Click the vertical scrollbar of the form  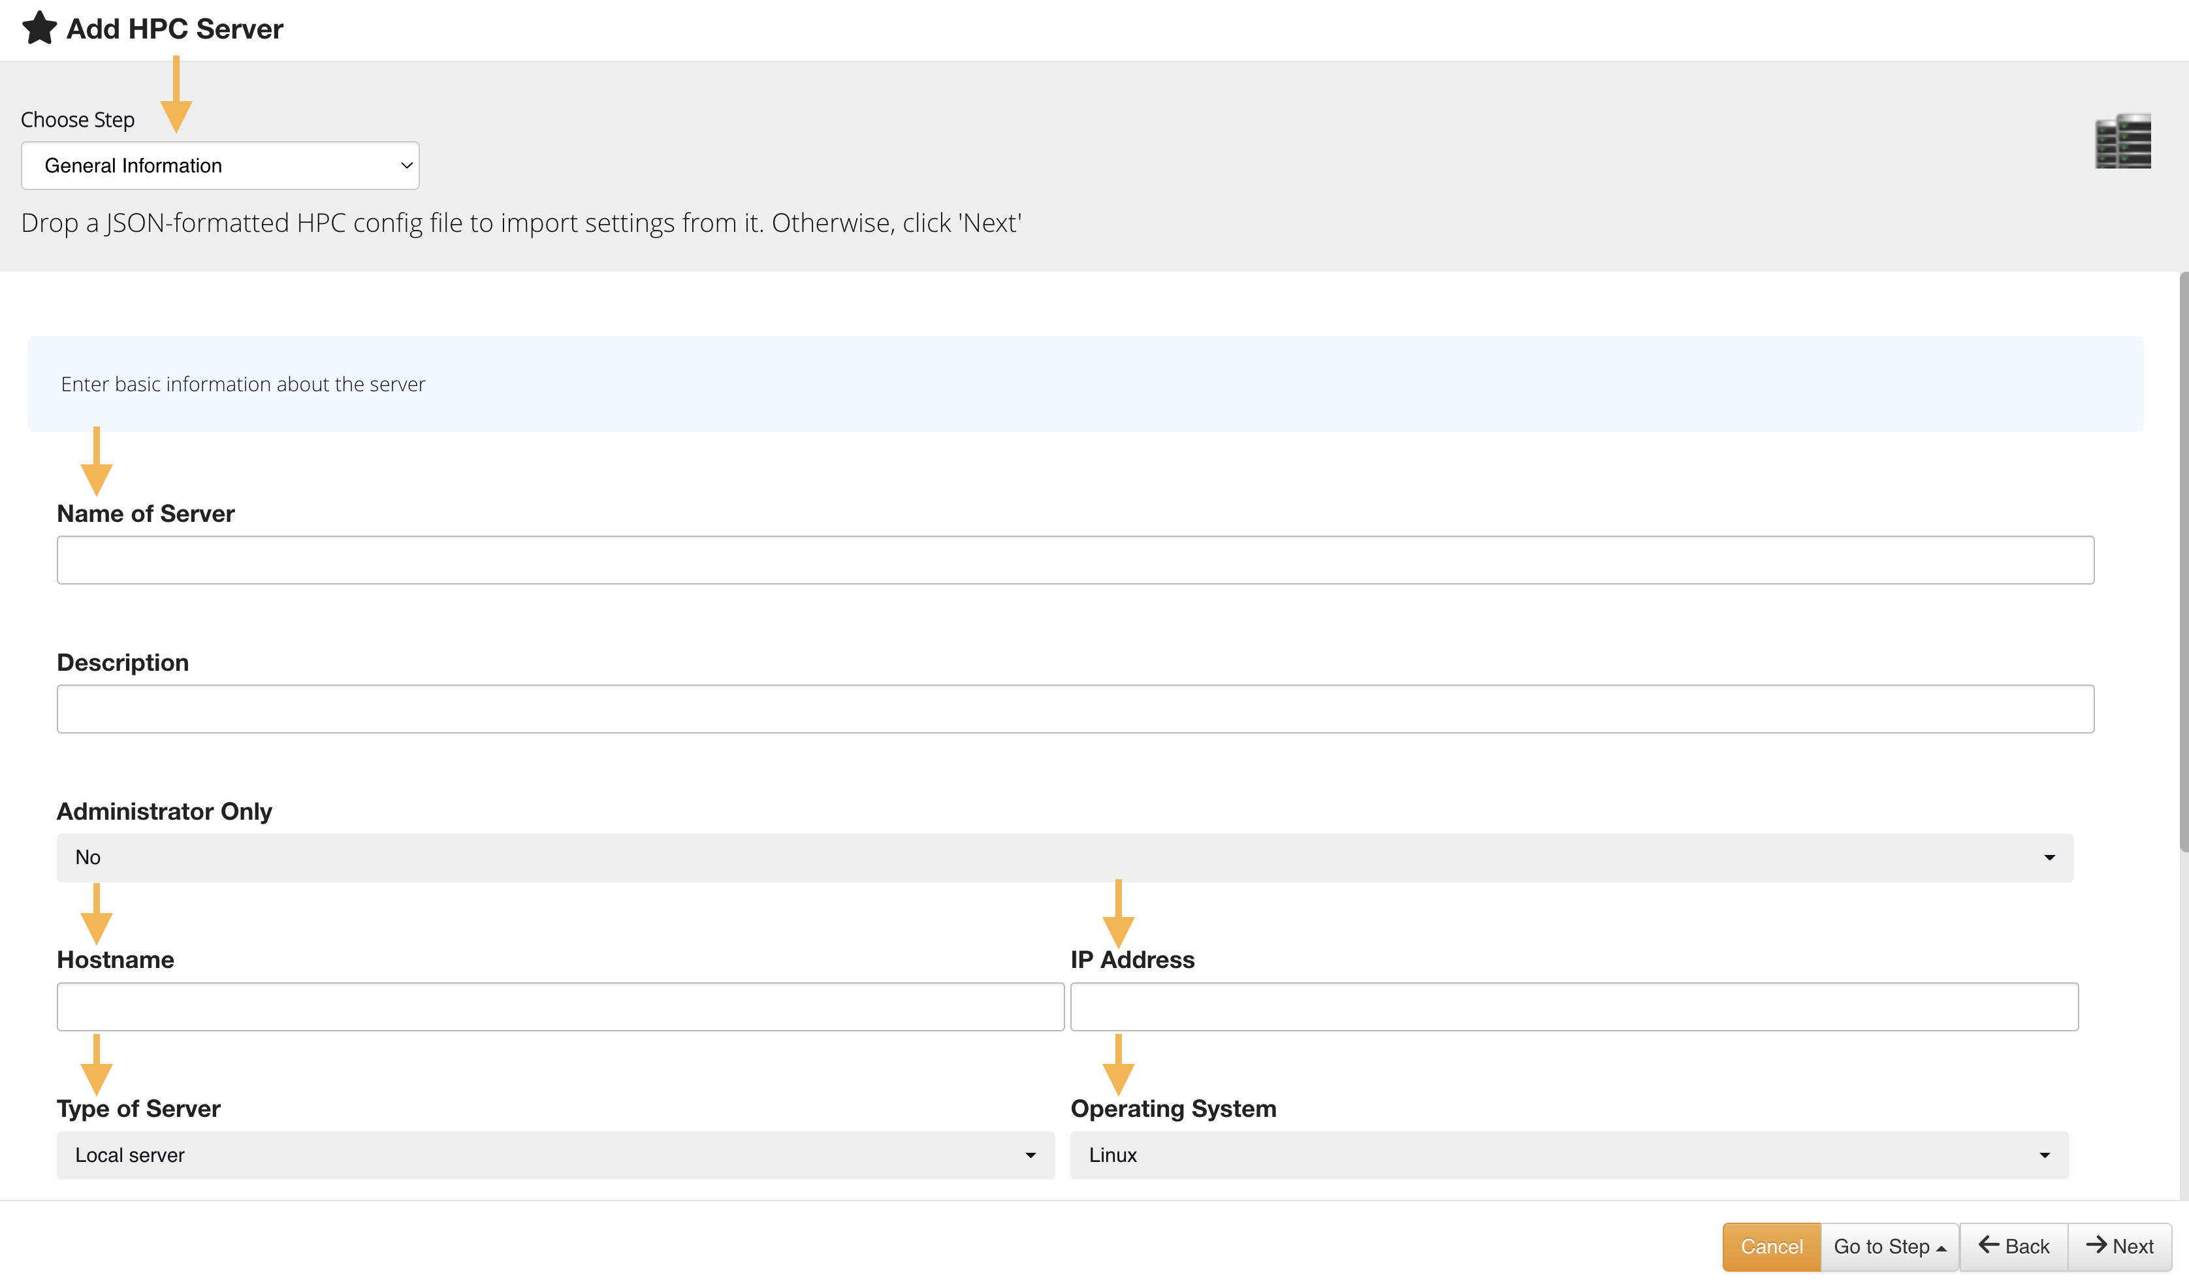(2183, 563)
